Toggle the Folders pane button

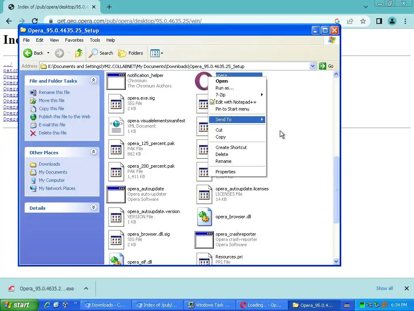pyautogui.click(x=131, y=53)
